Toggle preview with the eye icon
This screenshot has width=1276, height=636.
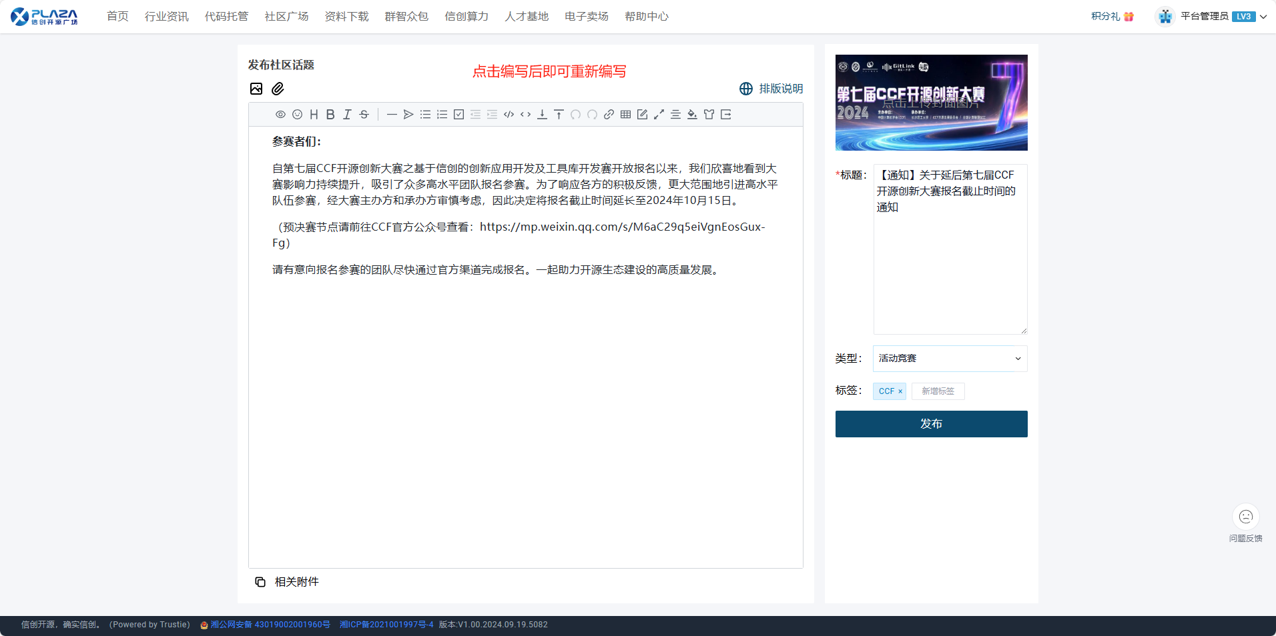[280, 115]
